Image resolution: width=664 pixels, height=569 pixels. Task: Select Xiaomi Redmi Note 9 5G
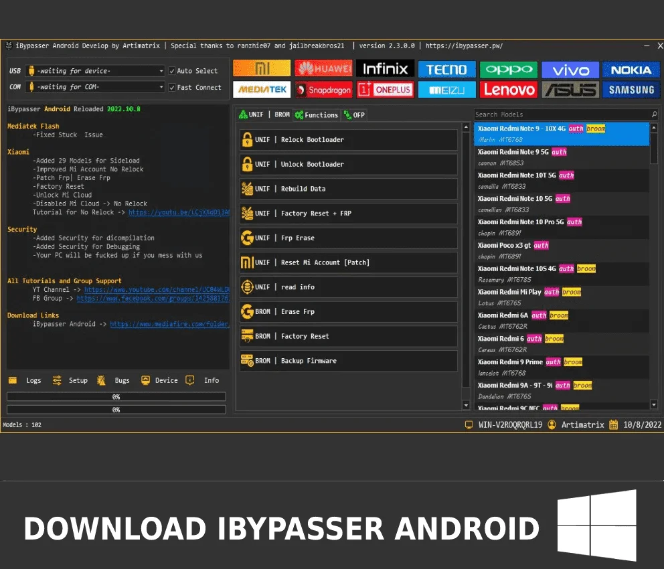click(x=562, y=157)
